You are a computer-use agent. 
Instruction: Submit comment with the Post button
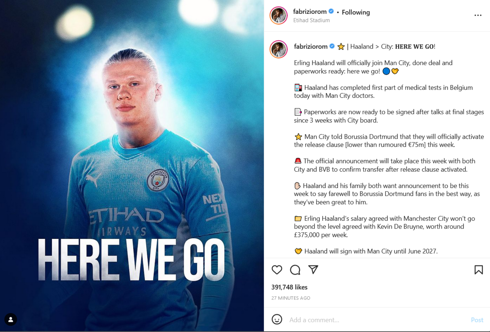coord(477,320)
